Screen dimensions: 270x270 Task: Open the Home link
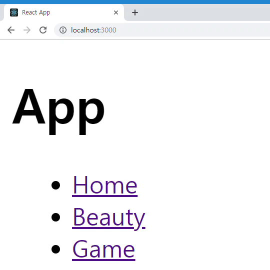click(105, 185)
